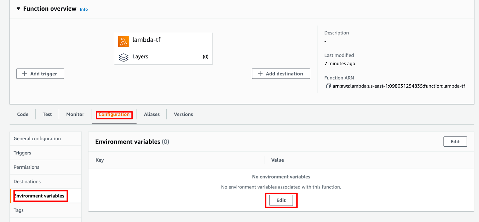Open Permissions in the configuration sidebar
The width and height of the screenshot is (479, 222).
pyautogui.click(x=46, y=167)
